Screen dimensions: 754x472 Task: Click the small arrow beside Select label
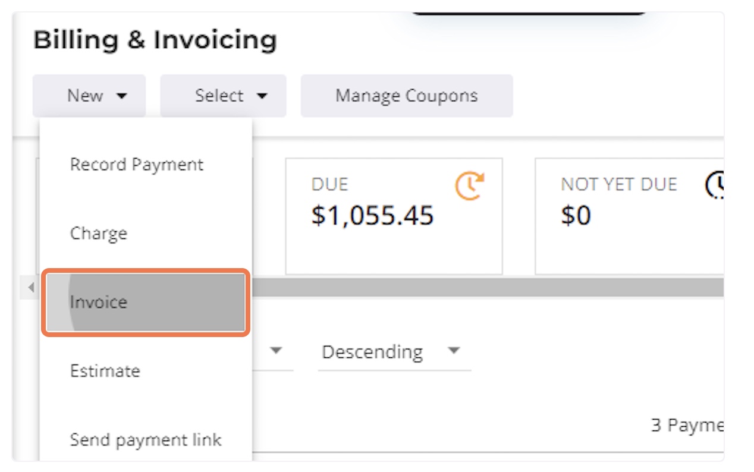click(262, 96)
